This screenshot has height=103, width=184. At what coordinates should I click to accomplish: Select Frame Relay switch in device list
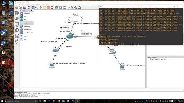tap(27, 33)
